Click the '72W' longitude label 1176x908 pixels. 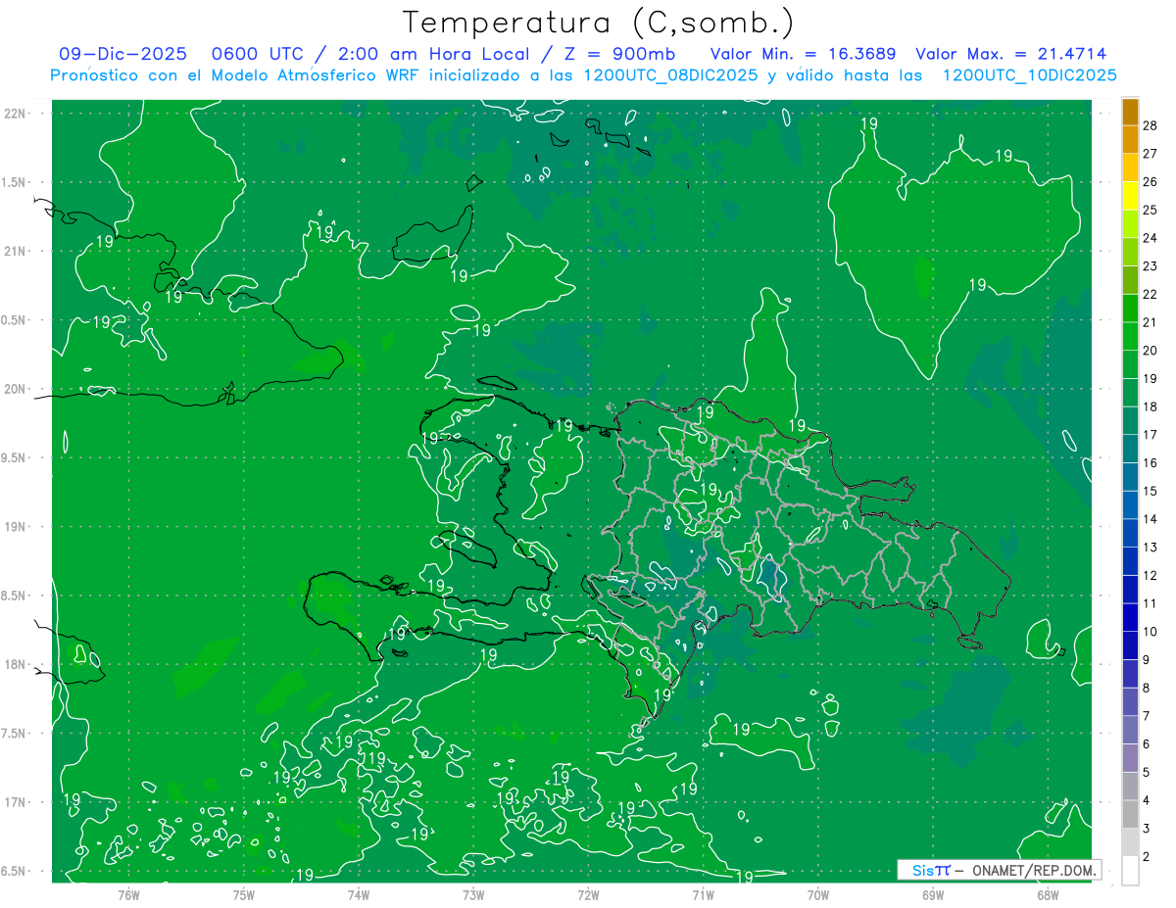588,894
